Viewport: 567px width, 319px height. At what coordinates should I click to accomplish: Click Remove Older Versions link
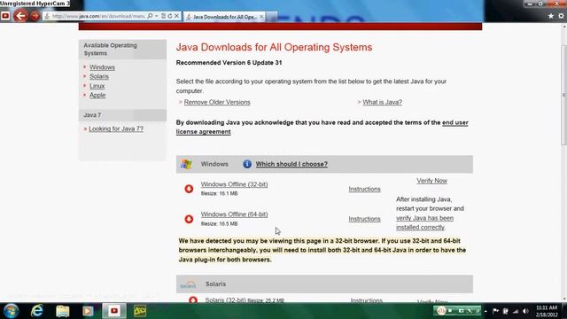[x=217, y=103]
